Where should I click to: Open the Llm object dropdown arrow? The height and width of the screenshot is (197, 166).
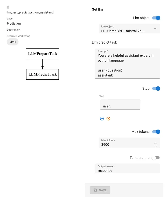point(155,29)
